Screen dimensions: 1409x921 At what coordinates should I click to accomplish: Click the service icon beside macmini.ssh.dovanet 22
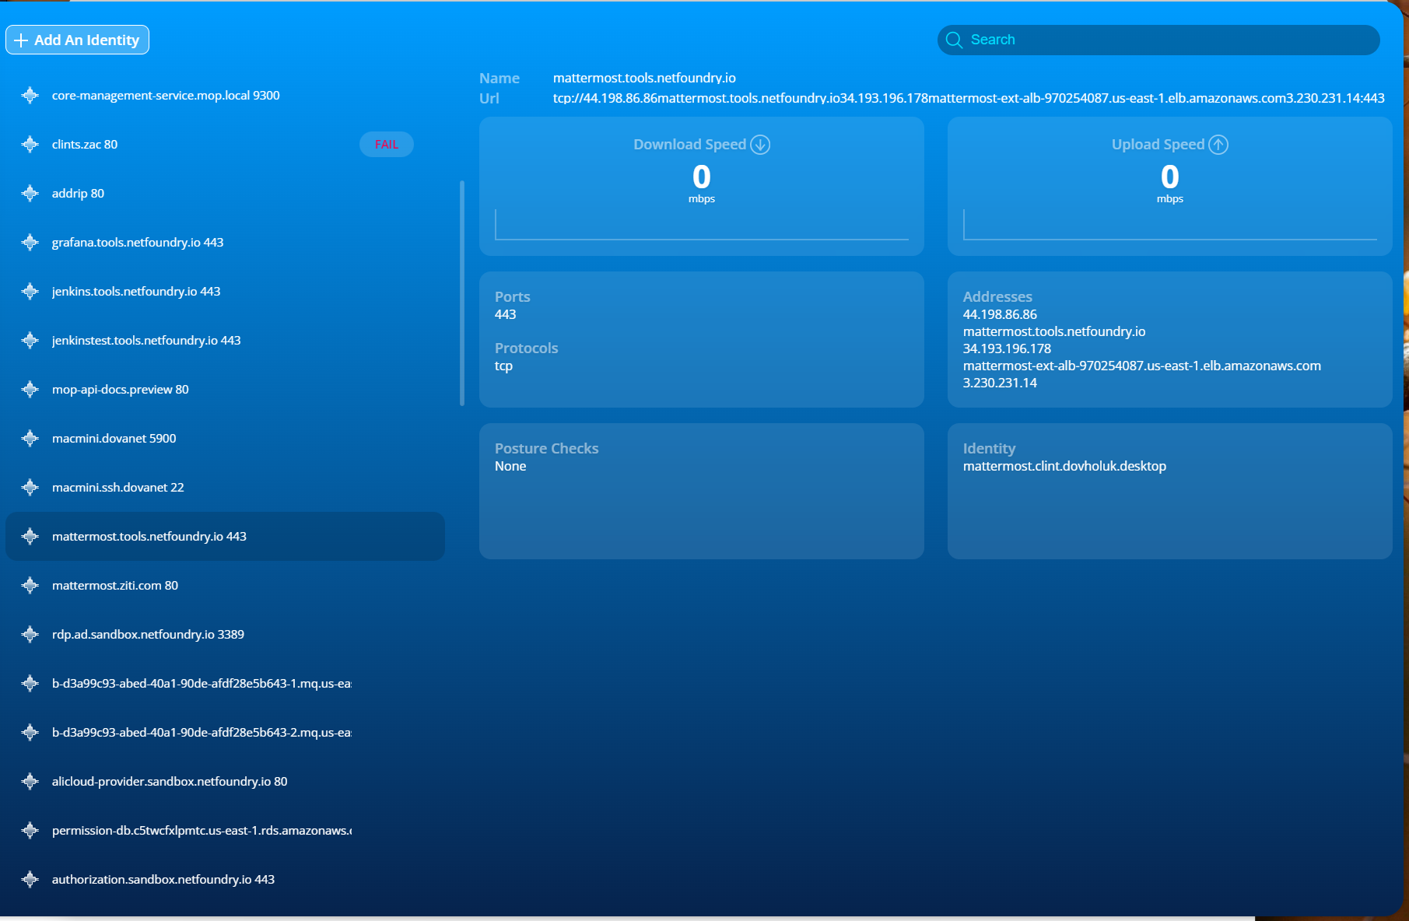30,487
